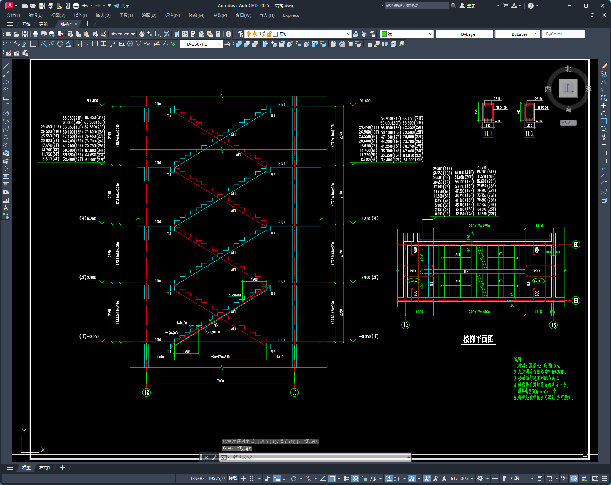Screen dimensions: 611x485
Task: Click the Multiline Text 'A' tool
Action: click(x=6, y=208)
